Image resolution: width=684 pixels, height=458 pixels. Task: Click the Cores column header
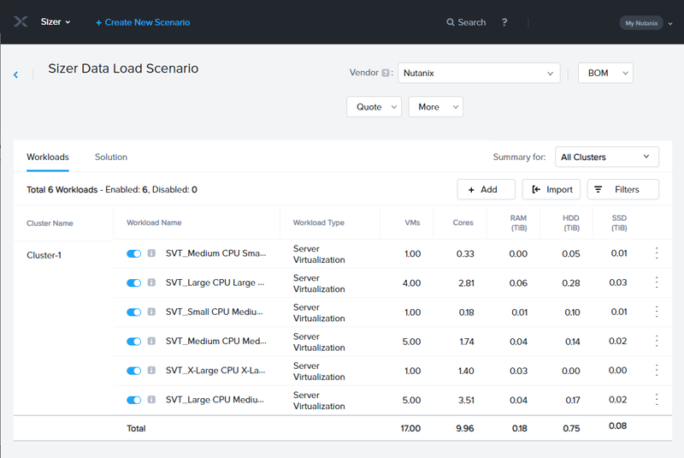click(x=463, y=223)
